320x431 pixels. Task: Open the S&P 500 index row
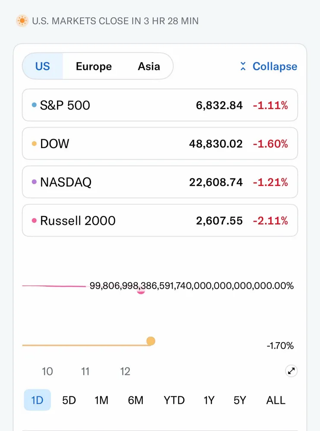point(160,105)
